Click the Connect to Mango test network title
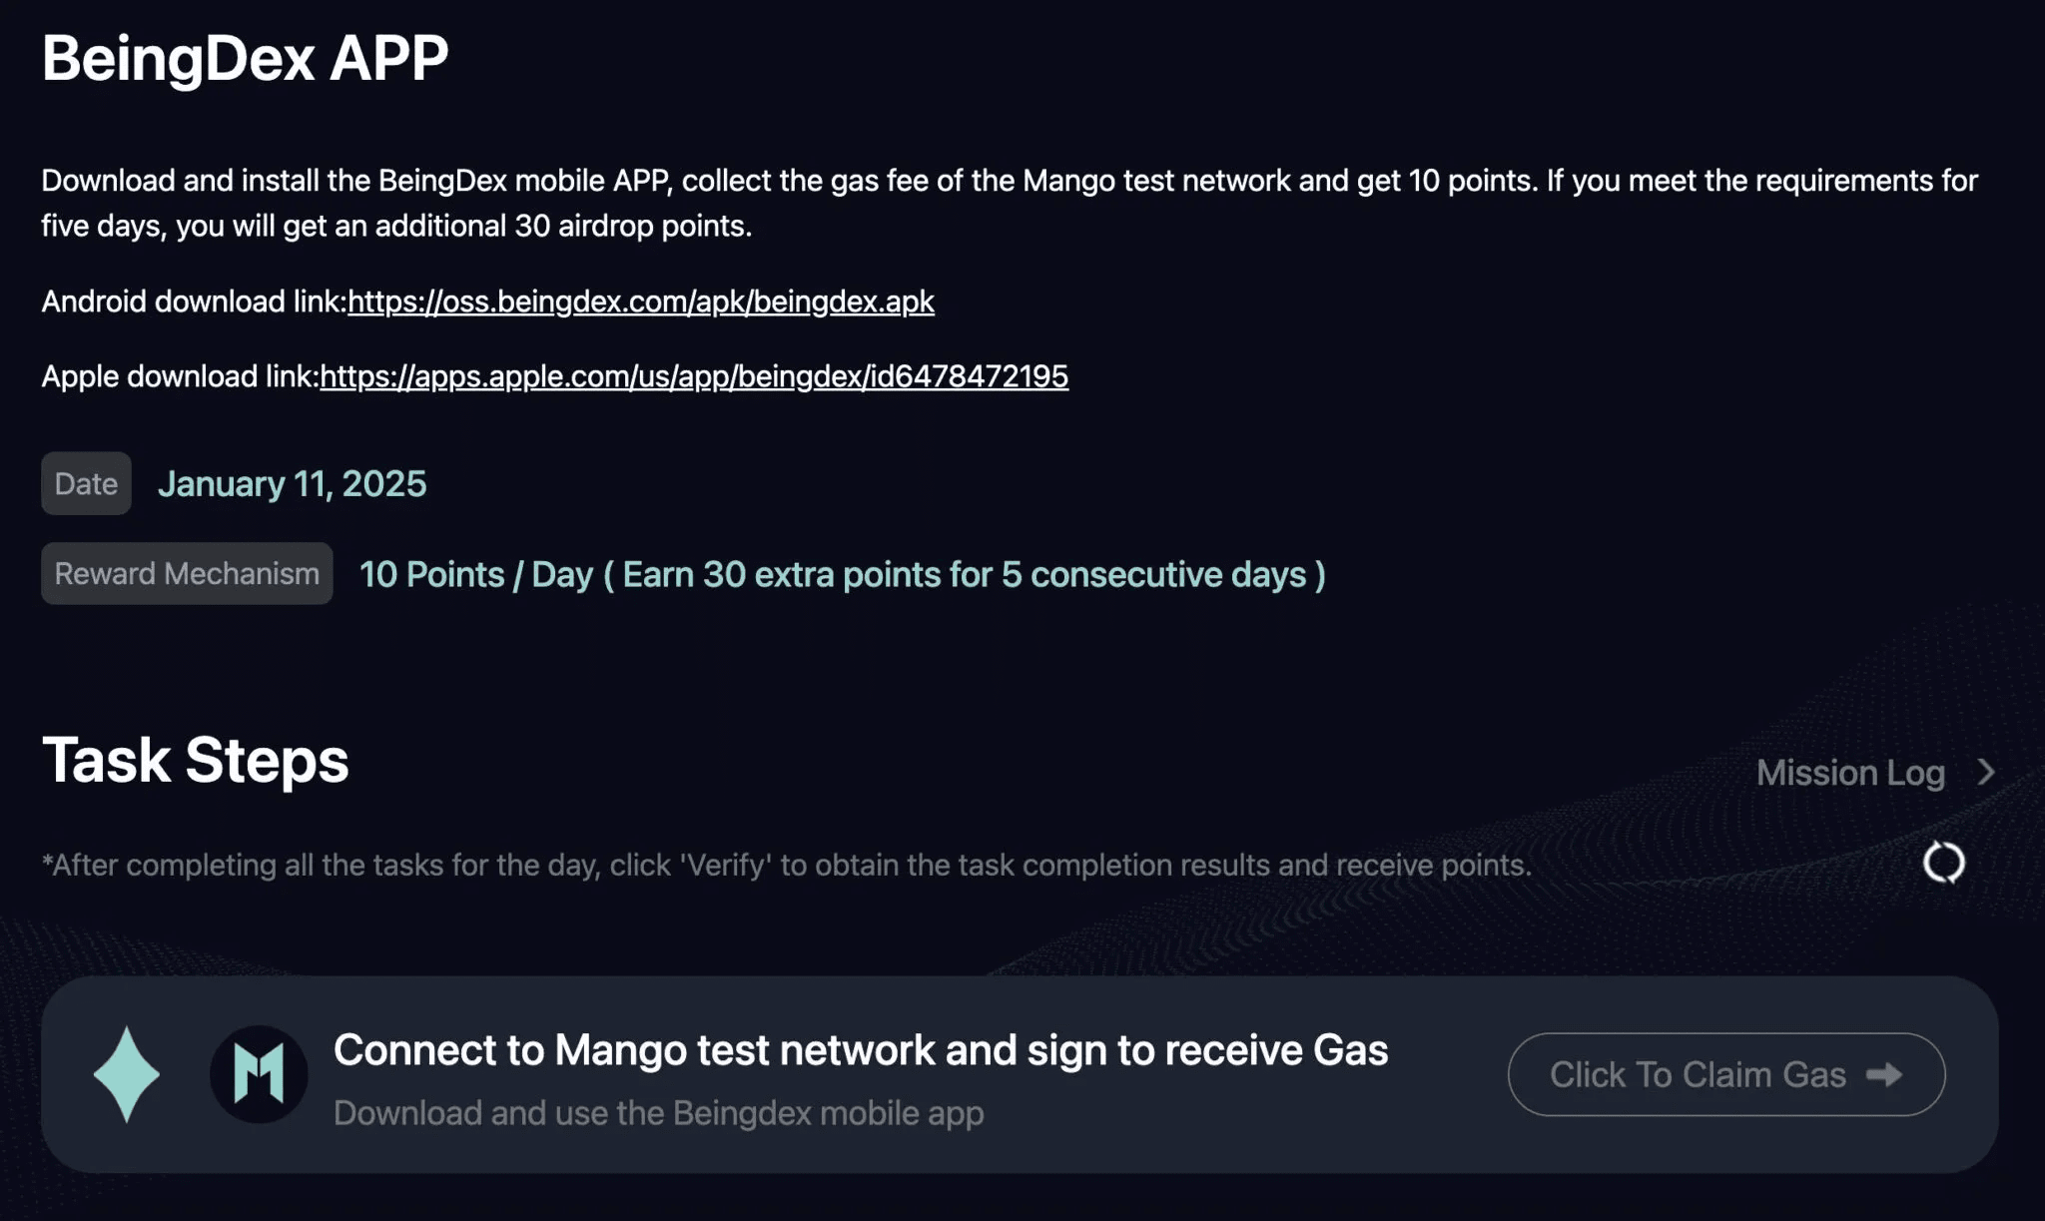 860,1050
